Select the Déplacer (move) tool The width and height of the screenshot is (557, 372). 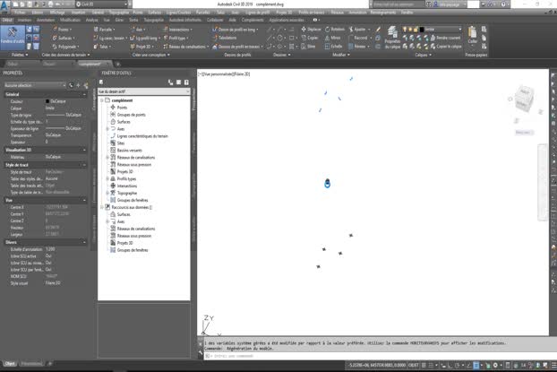311,30
